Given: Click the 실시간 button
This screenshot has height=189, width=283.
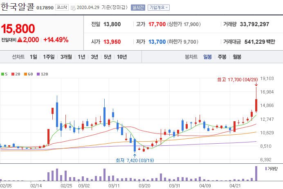Looking at the screenshot, I should 138,8.
